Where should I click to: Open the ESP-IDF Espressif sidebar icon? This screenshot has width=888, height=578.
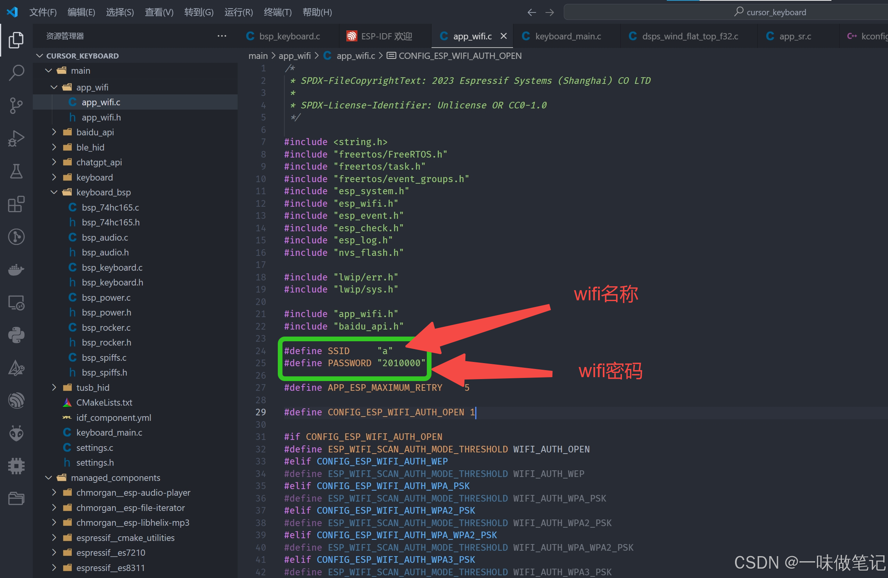16,401
